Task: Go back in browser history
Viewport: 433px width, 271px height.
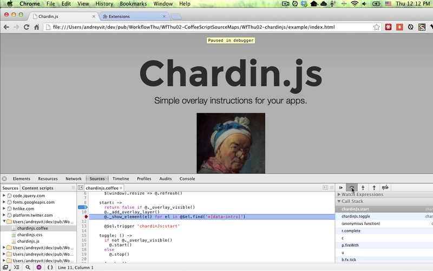Action: pyautogui.click(x=6, y=27)
